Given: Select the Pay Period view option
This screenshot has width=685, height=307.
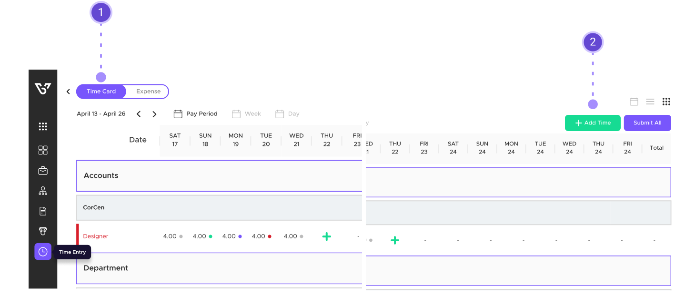Looking at the screenshot, I should click(195, 114).
